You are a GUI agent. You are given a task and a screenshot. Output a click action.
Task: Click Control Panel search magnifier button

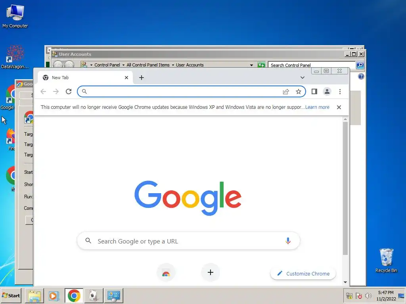360,65
